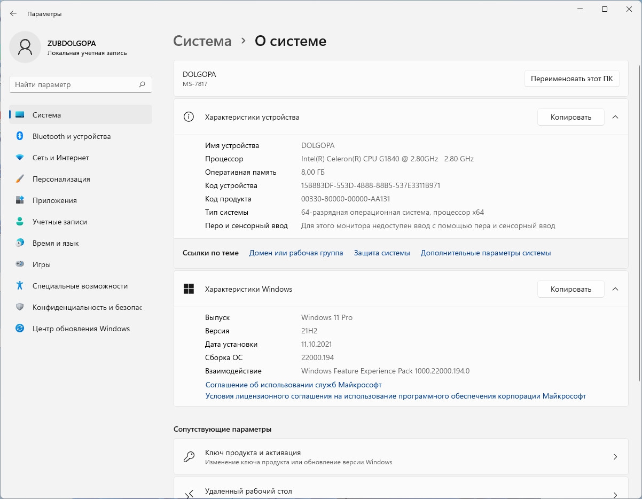
Task: Click the 8,00 ГБ memory value
Action: point(313,172)
